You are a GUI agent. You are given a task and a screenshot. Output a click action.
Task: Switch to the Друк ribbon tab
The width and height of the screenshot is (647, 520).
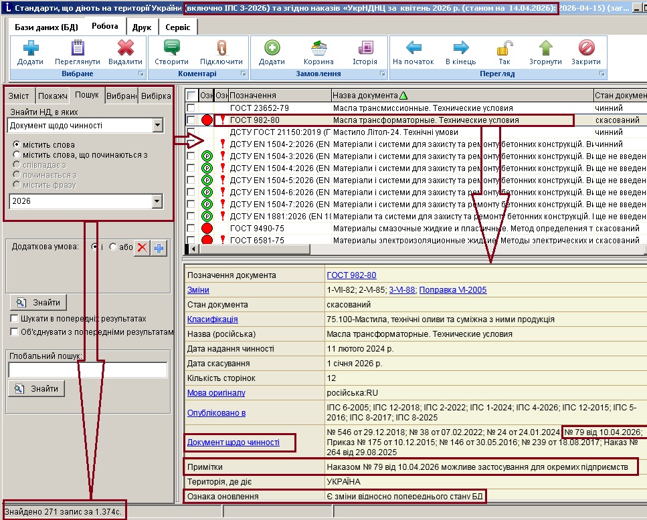(x=141, y=27)
